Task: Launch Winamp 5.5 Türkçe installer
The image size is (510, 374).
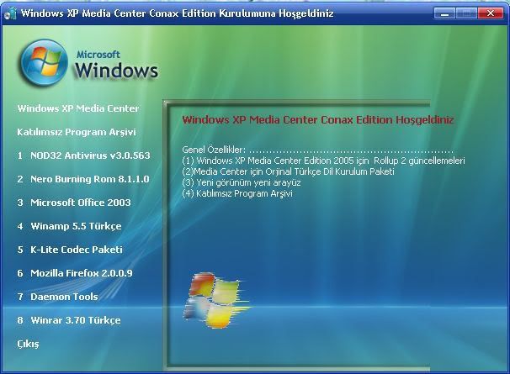Action: (x=69, y=226)
